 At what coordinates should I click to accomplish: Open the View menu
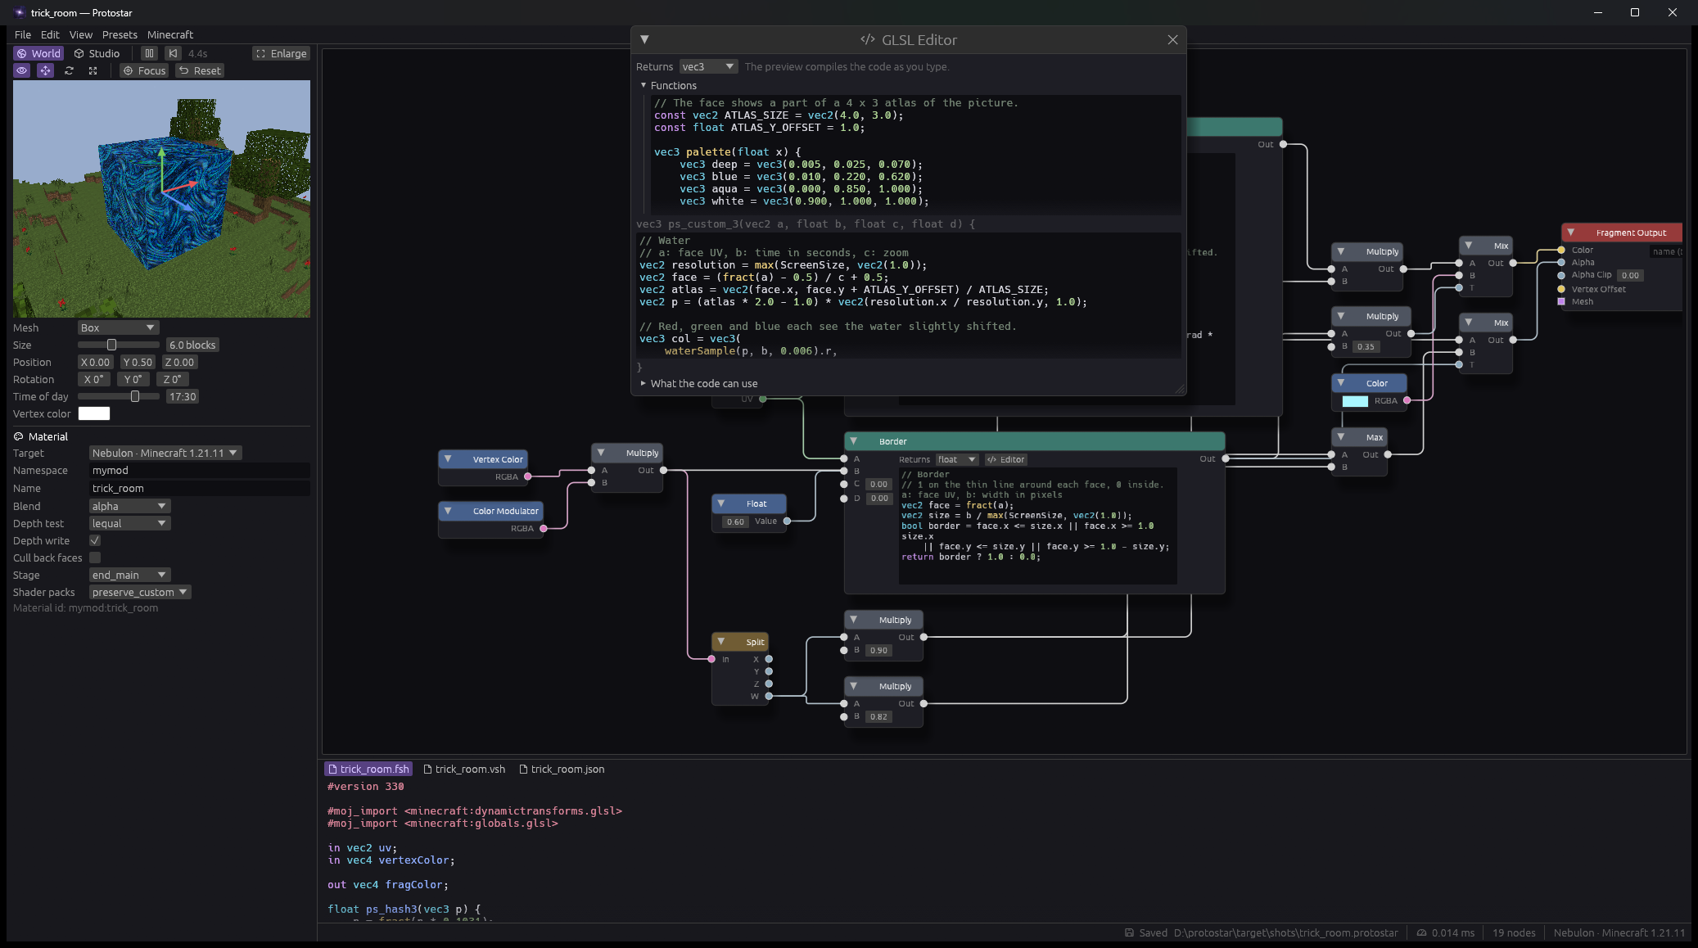(x=81, y=34)
